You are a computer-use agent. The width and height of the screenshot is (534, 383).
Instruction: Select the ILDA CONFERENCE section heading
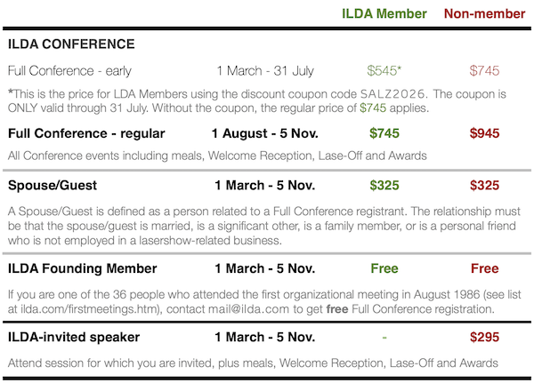pos(71,44)
